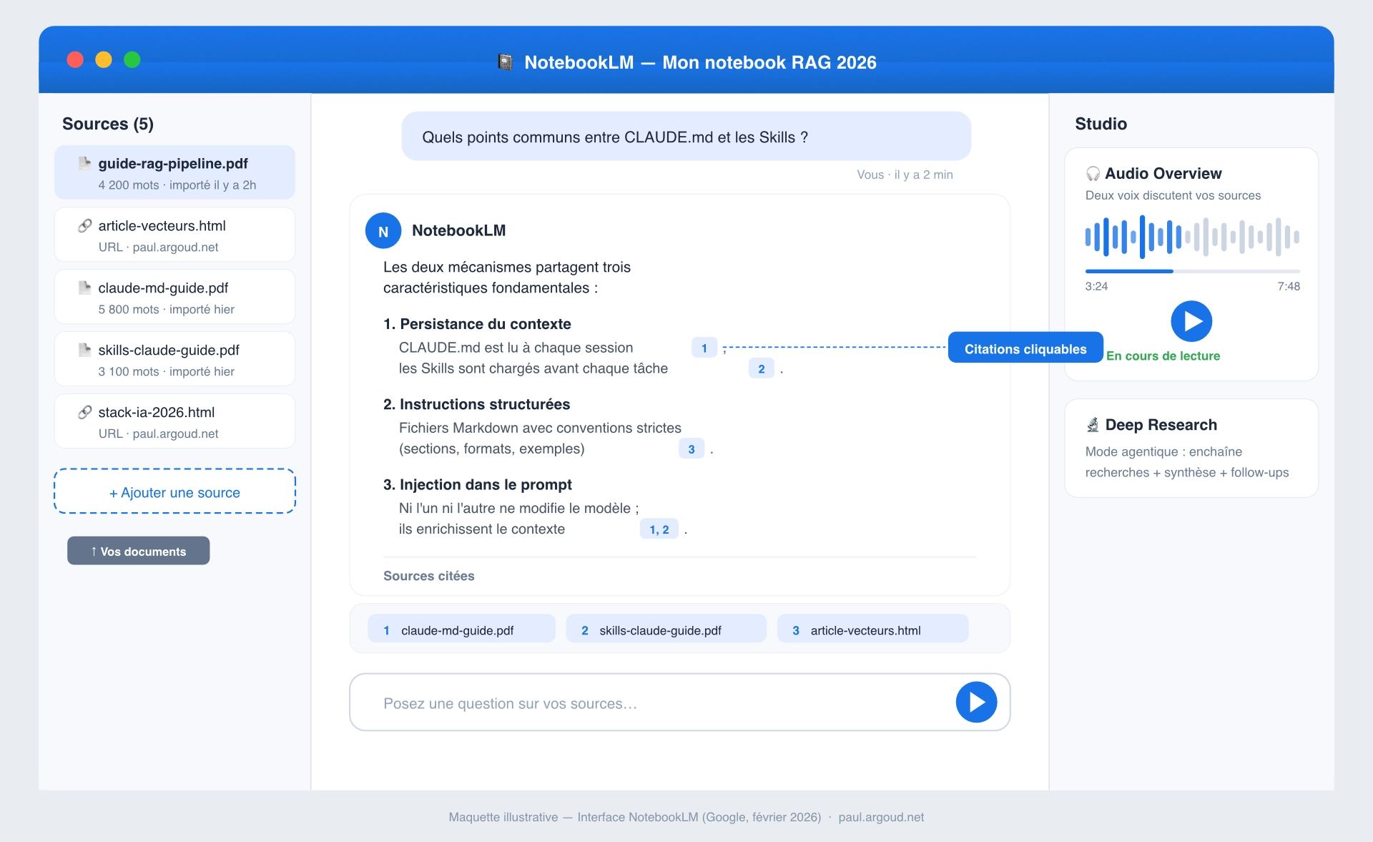
Task: Click the user question bubble about CLAUDE.md and Skills
Action: pyautogui.click(x=686, y=136)
